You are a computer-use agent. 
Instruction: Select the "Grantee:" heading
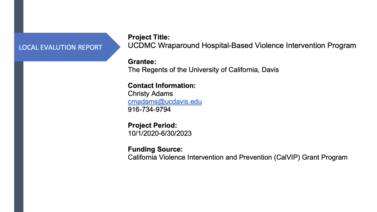[142, 62]
